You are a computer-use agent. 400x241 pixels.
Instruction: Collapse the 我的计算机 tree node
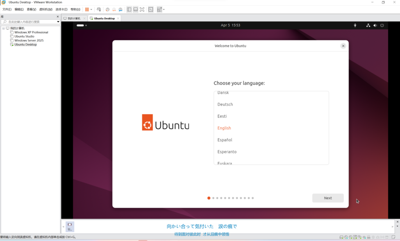(x=4, y=28)
